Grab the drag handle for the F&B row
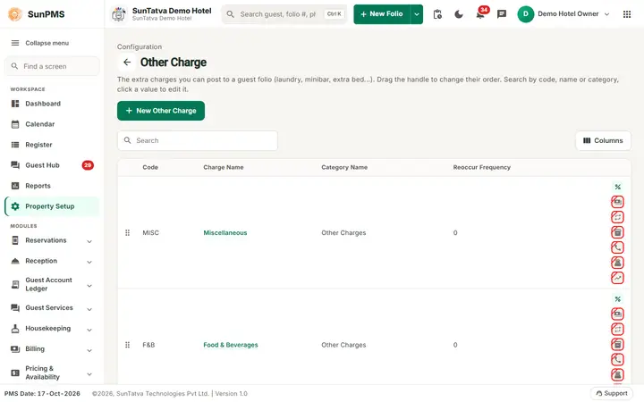This screenshot has height=402, width=644. (x=127, y=345)
